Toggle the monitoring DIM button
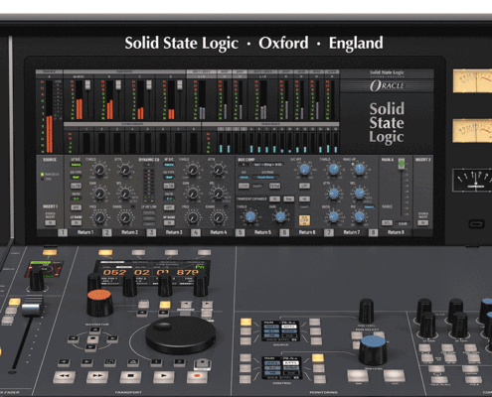 click(x=358, y=376)
